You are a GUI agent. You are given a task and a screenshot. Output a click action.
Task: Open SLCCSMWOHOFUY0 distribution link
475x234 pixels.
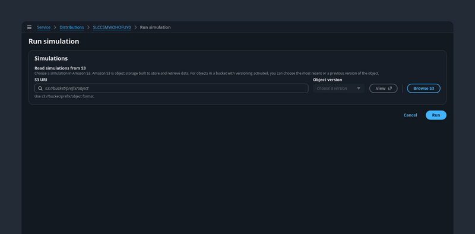[x=112, y=27]
